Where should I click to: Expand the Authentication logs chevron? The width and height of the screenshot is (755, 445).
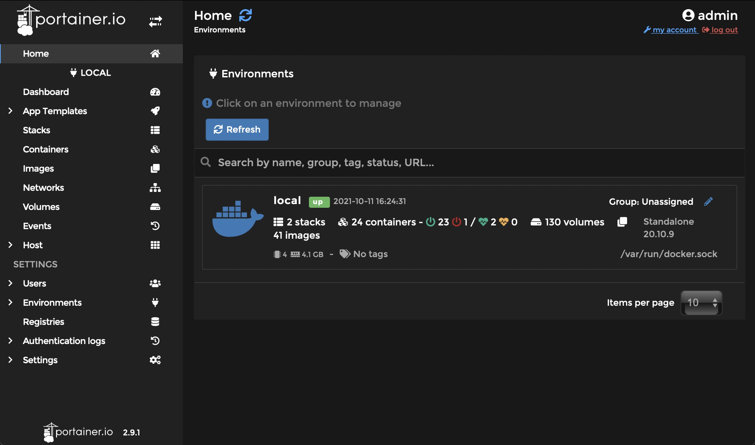coord(10,341)
